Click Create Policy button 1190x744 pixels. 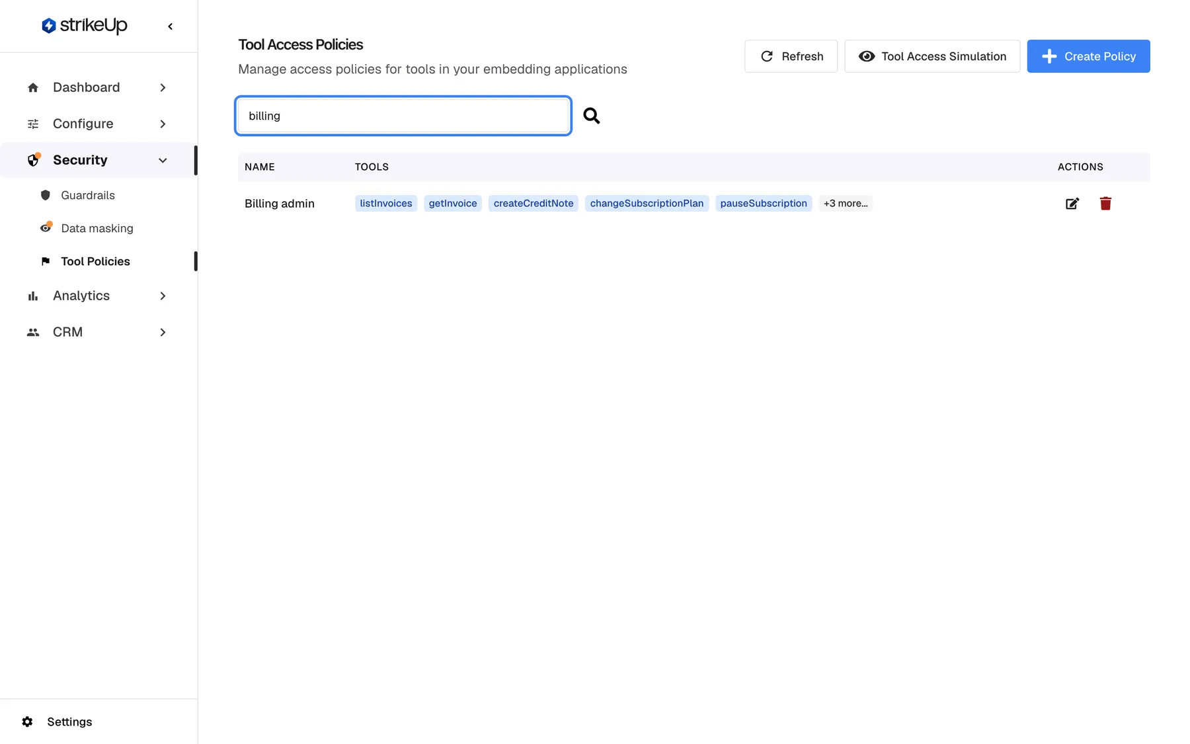1088,56
